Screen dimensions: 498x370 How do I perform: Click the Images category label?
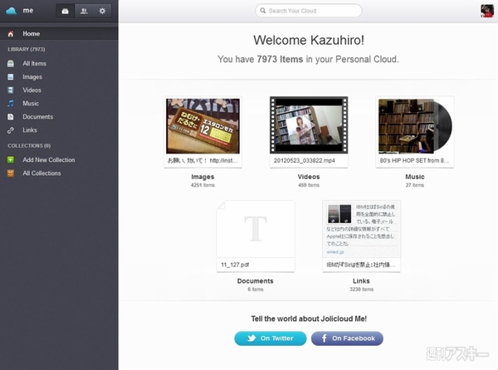(203, 177)
